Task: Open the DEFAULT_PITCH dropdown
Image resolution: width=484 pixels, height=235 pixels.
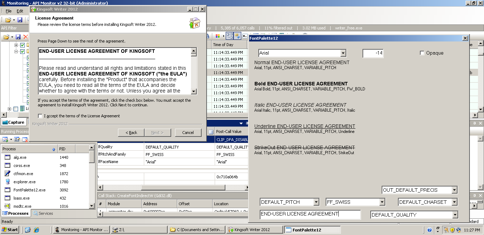Action: [x=316, y=202]
